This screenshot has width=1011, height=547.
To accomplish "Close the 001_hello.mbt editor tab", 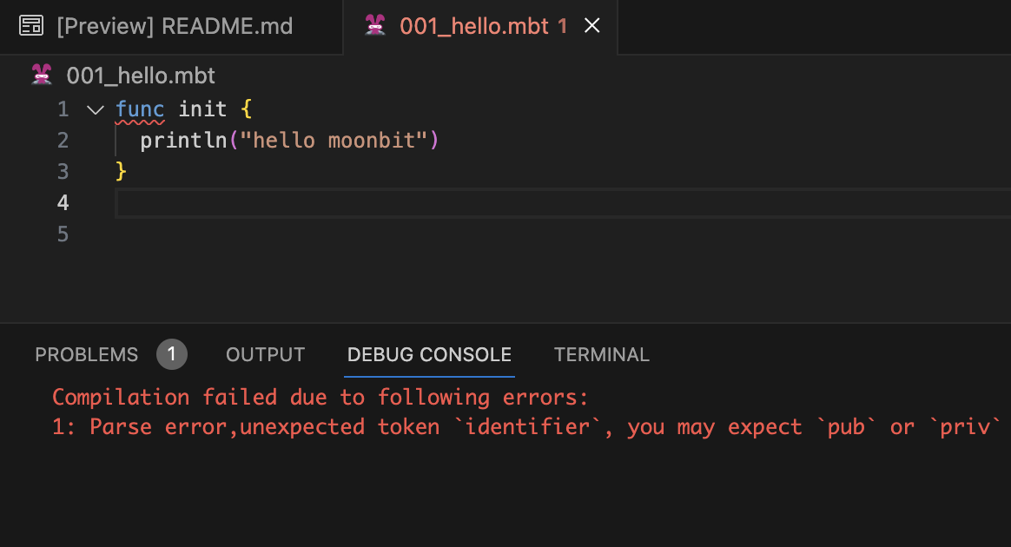I will (592, 26).
